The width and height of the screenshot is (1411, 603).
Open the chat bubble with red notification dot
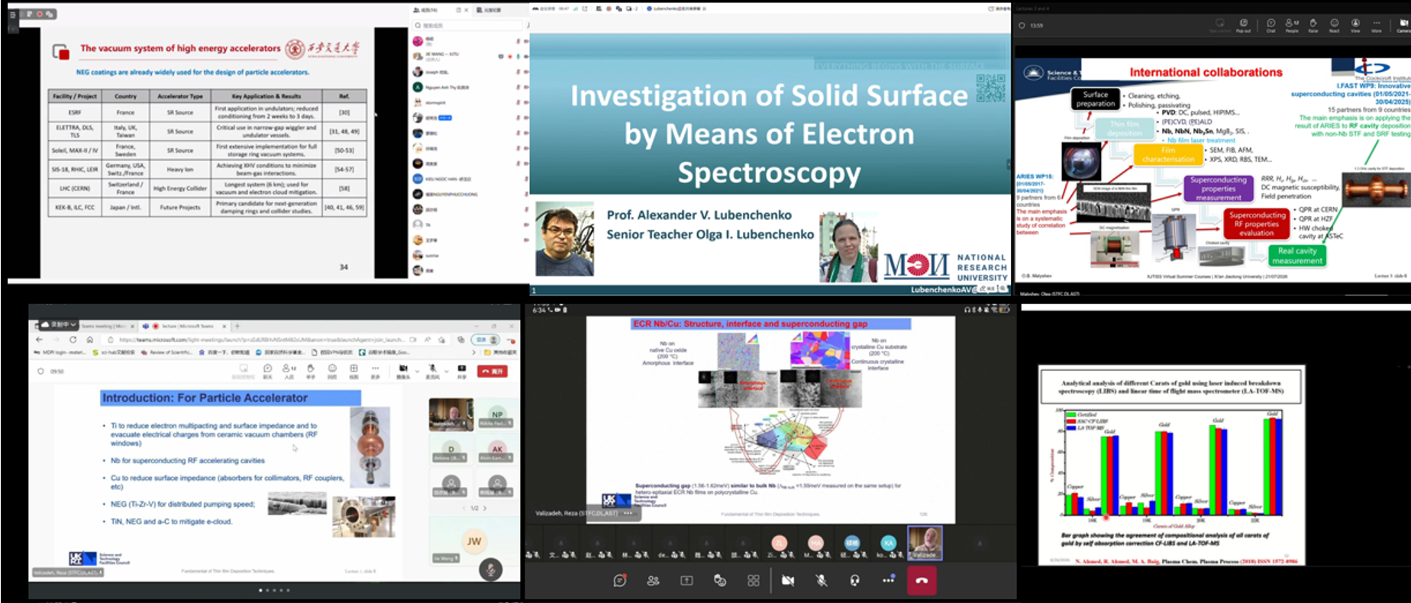[619, 580]
